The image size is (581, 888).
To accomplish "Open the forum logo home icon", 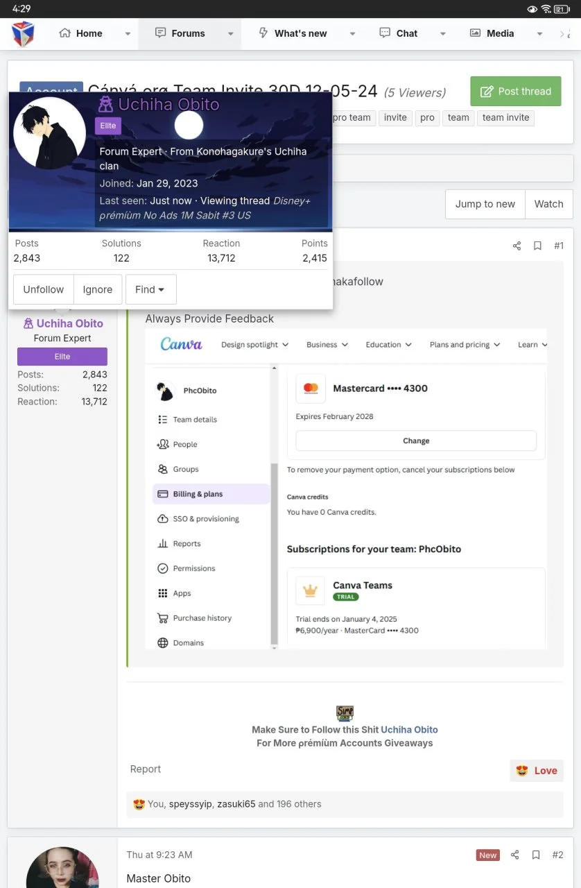I will (x=23, y=33).
